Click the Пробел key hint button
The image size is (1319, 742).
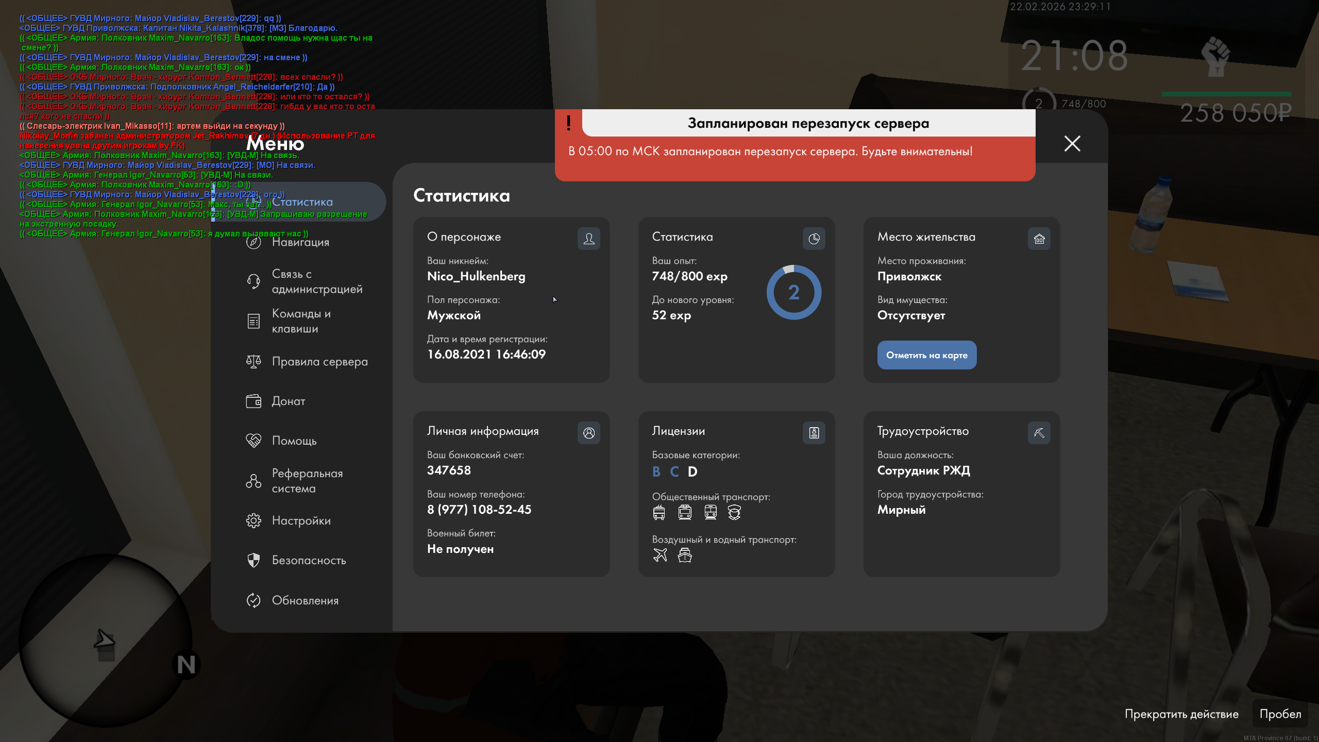pos(1280,714)
